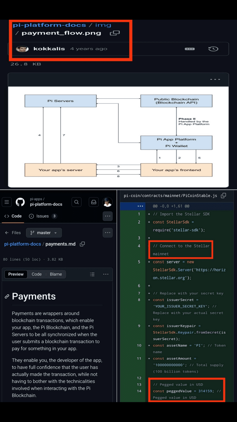Switch to the Code repository tab

(13, 216)
